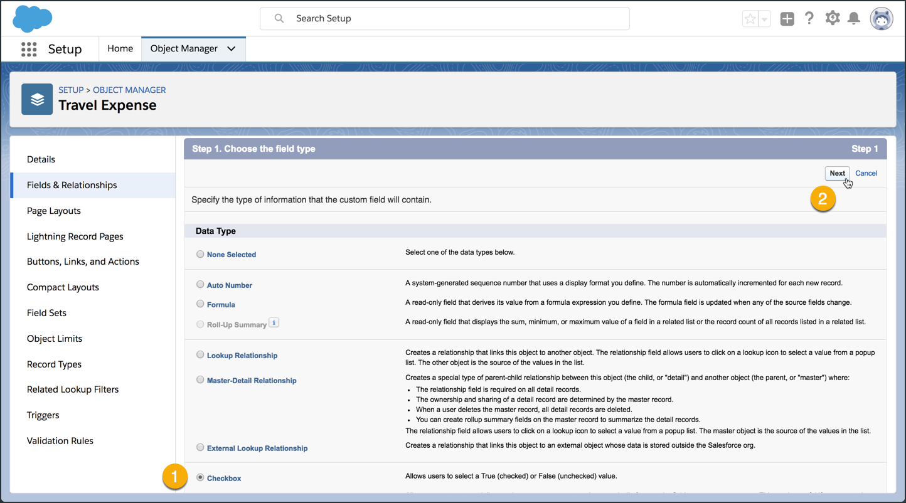906x503 pixels.
Task: Click the Favorites star icon
Action: pos(750,19)
